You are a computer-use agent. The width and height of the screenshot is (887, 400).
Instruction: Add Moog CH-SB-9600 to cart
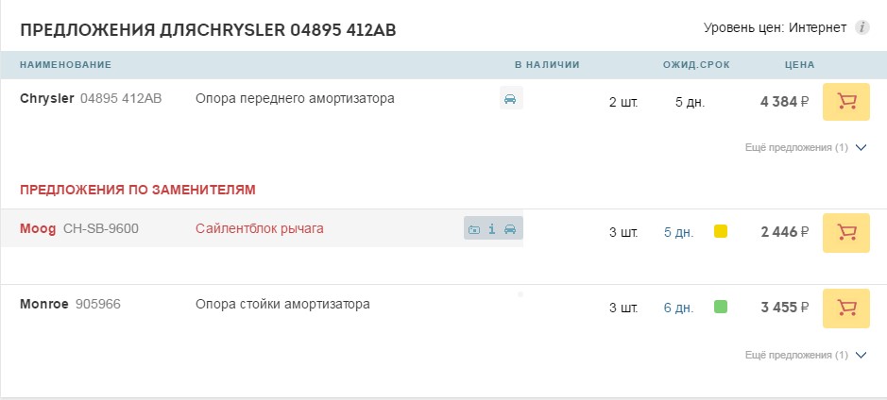click(845, 232)
